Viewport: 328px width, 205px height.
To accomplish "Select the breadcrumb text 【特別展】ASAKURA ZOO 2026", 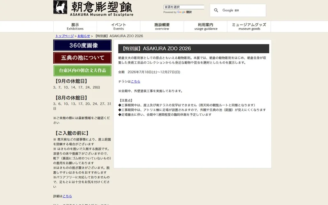I will click(118, 36).
